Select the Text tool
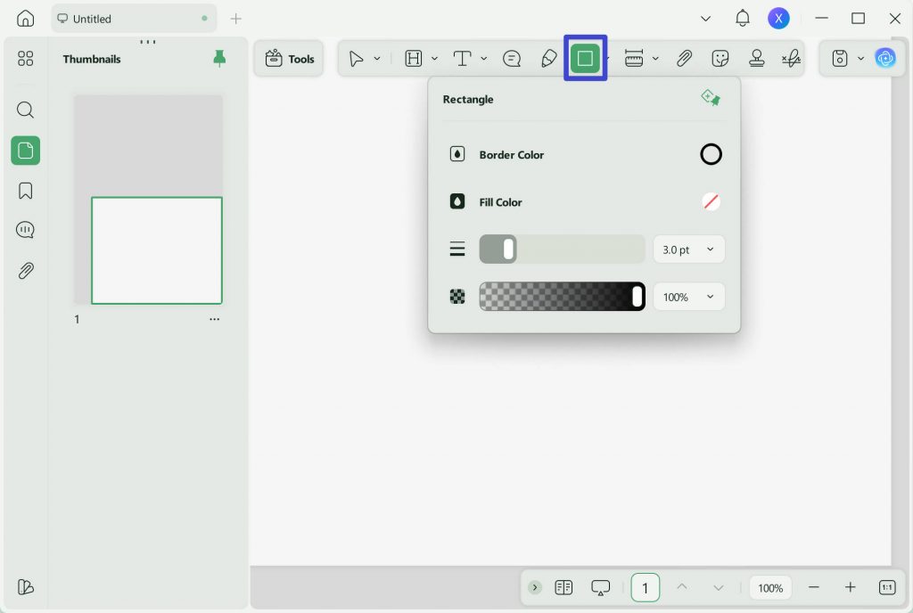The height and width of the screenshot is (613, 913). [x=463, y=59]
